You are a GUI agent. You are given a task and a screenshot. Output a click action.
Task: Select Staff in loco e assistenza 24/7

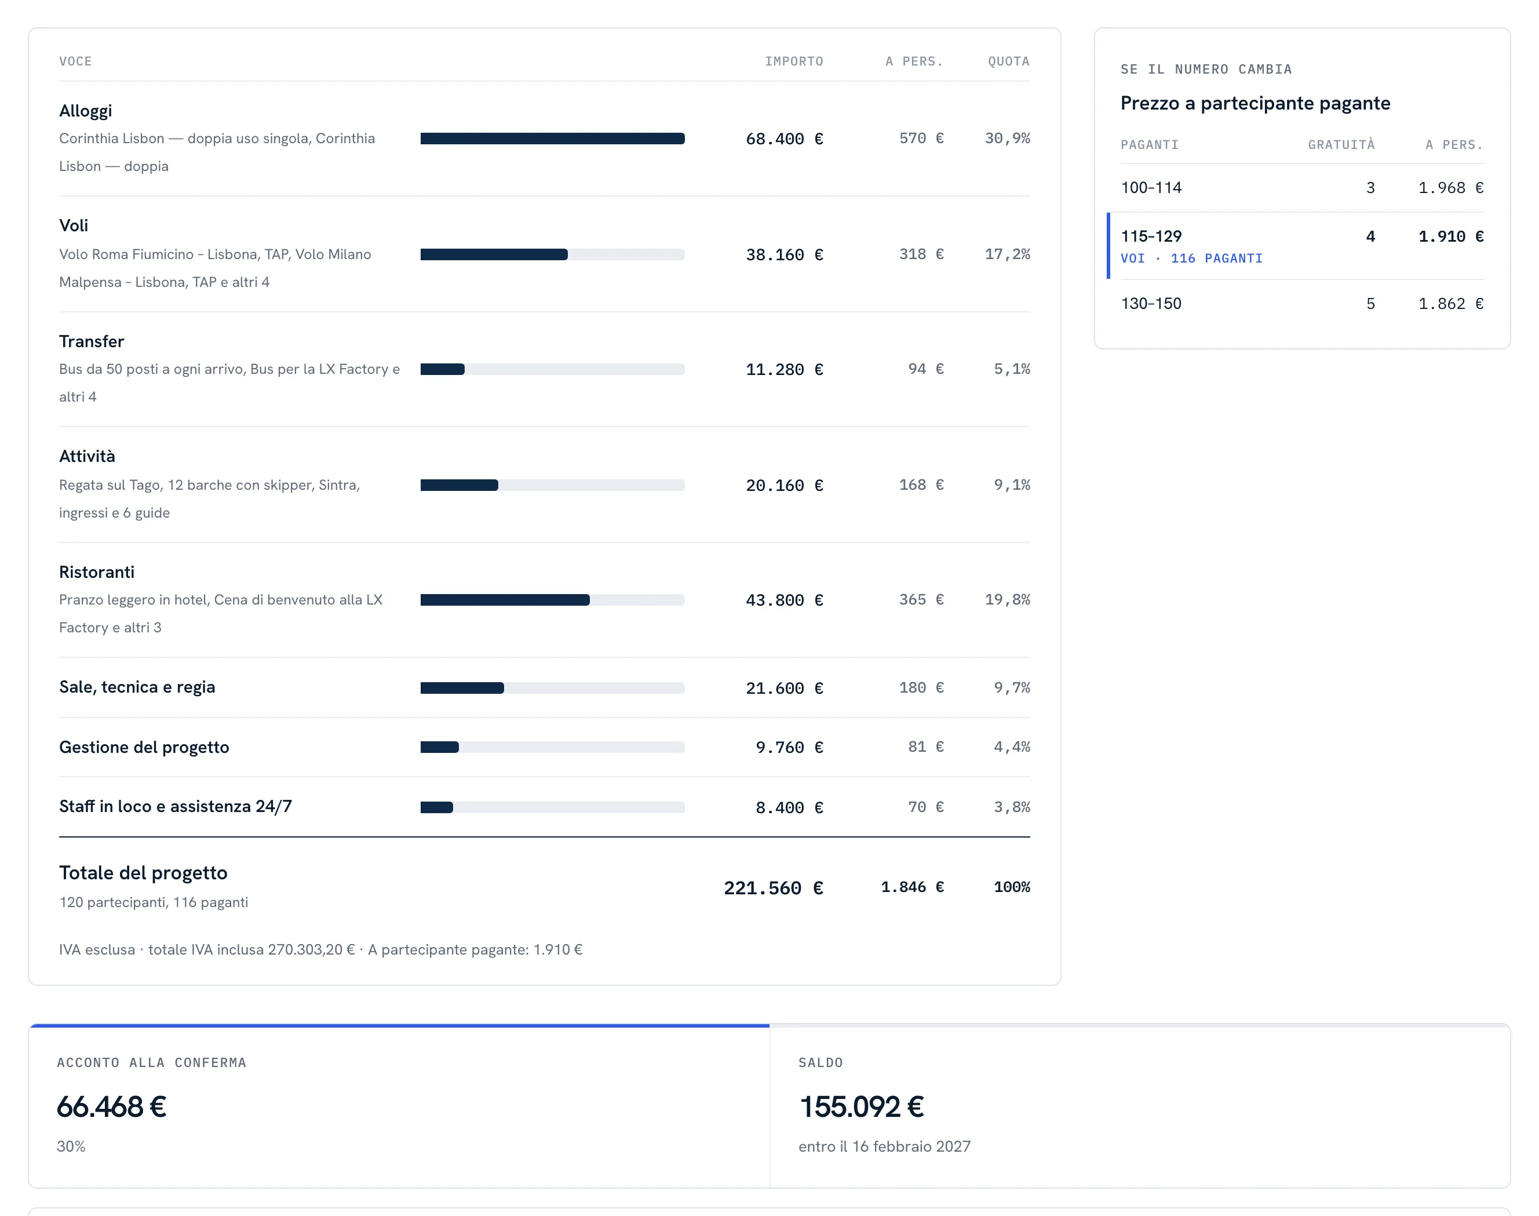tap(175, 807)
